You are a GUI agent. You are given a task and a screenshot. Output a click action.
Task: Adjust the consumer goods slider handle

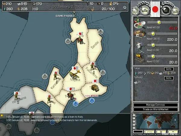click(159, 22)
